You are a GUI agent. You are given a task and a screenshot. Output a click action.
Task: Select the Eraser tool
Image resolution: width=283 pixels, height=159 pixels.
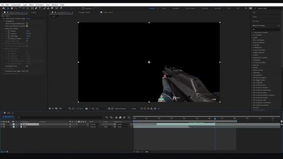tap(52, 8)
